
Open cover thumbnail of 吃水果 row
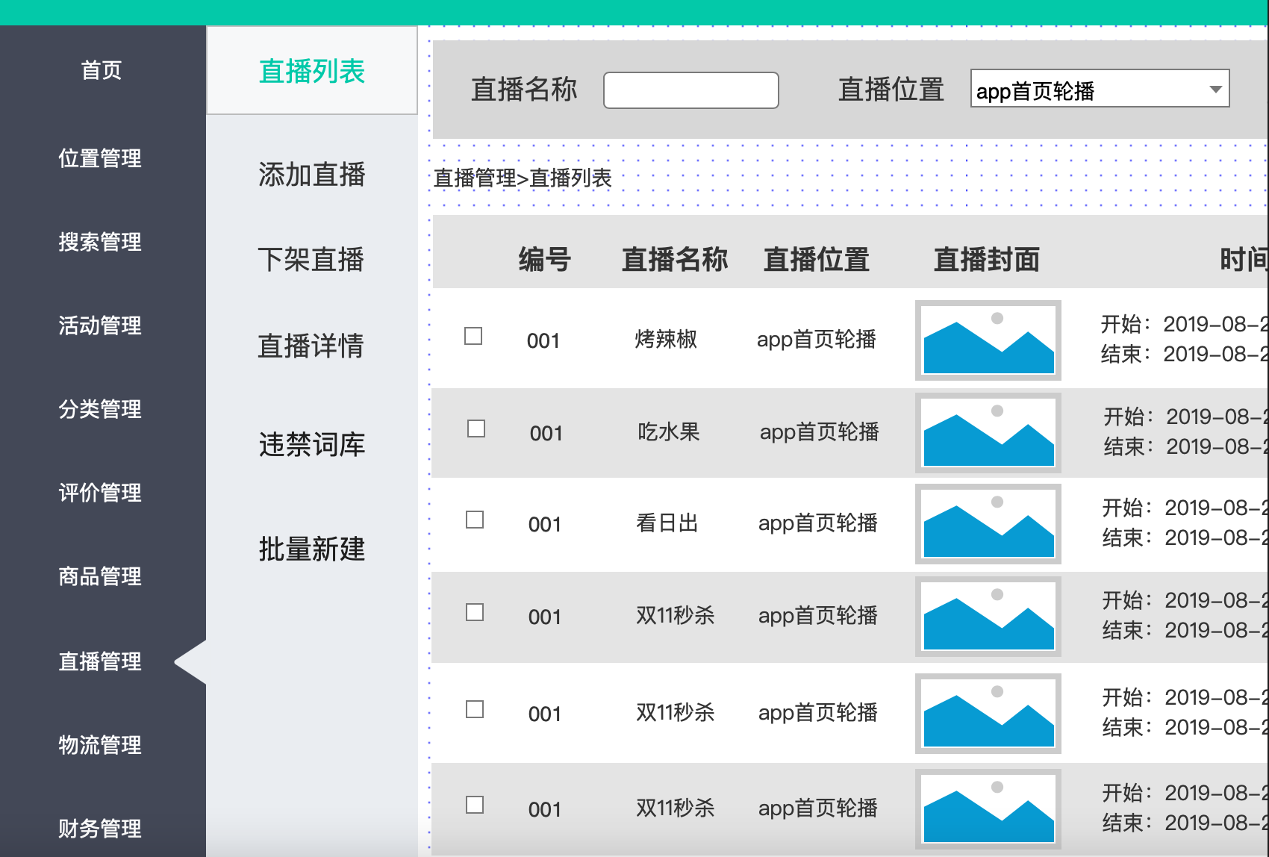click(x=988, y=433)
